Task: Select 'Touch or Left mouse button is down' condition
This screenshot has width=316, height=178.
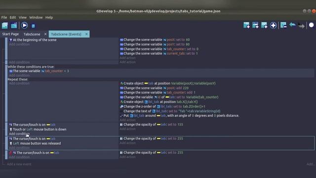Action: 38,130
